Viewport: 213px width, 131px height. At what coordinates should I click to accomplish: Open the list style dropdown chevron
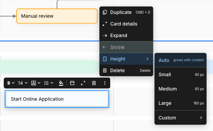(52, 83)
